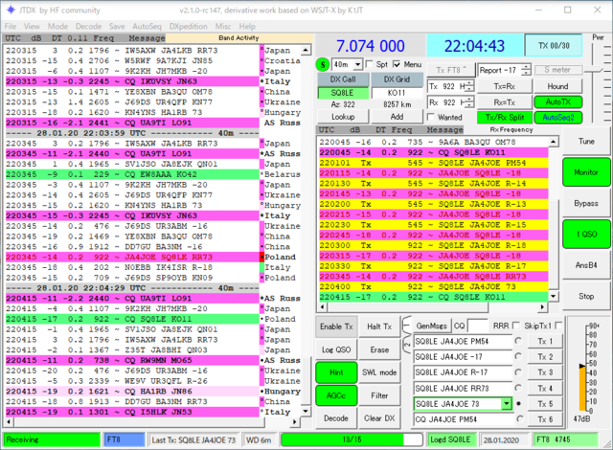613x450 pixels.
Task: Click the Filter button
Action: tap(379, 395)
